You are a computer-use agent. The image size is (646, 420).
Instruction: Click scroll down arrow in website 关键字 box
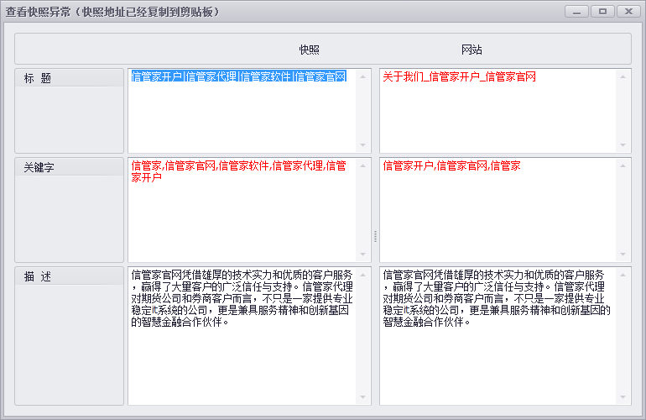coord(623,254)
